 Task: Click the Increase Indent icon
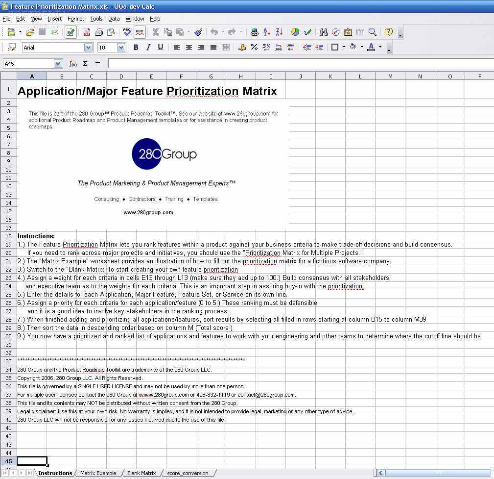[319, 48]
